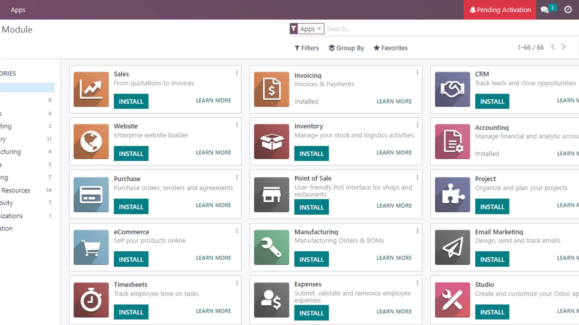Open the Favorites dropdown
Screen dimensions: 579x325
click(x=390, y=48)
